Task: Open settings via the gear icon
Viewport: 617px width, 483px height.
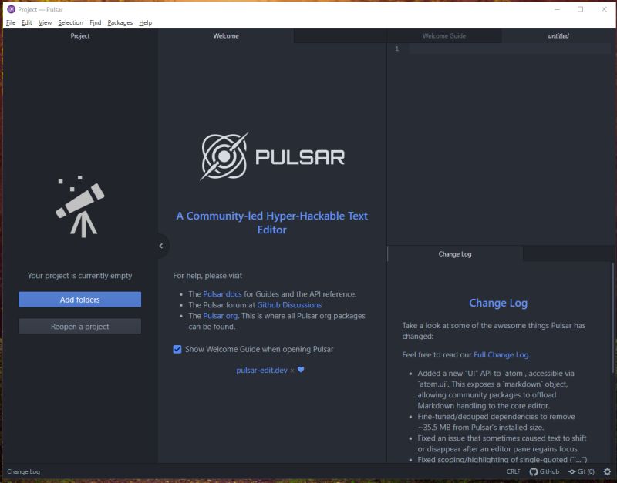Action: point(605,471)
